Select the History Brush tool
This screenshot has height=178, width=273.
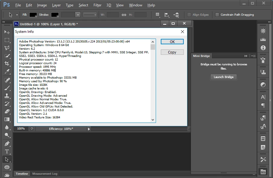point(7,104)
